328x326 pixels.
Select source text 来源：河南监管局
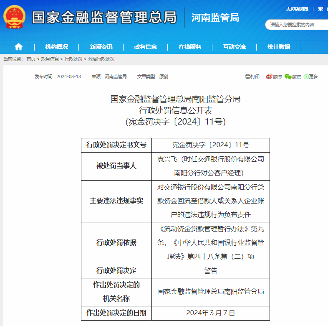(x=109, y=76)
